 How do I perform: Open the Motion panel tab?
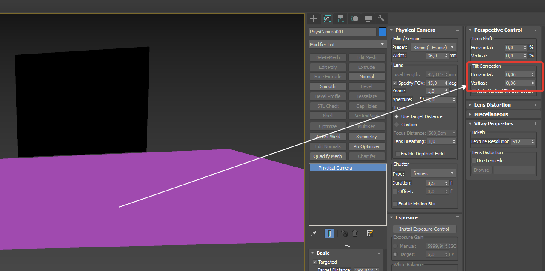click(354, 19)
